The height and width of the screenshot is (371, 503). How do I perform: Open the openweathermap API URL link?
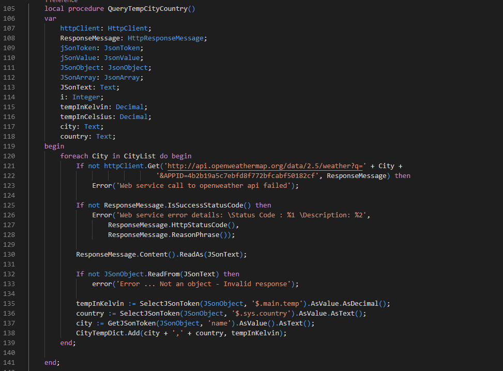click(x=265, y=166)
